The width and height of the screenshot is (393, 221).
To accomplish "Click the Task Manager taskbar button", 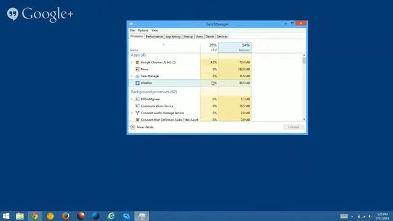I will coord(142,216).
